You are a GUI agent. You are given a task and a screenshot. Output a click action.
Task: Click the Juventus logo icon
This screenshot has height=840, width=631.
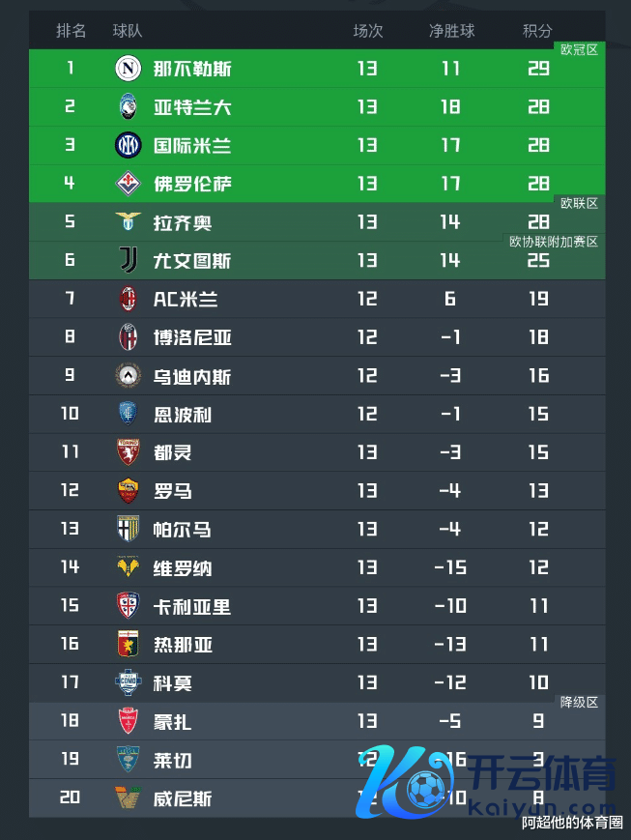(x=128, y=260)
